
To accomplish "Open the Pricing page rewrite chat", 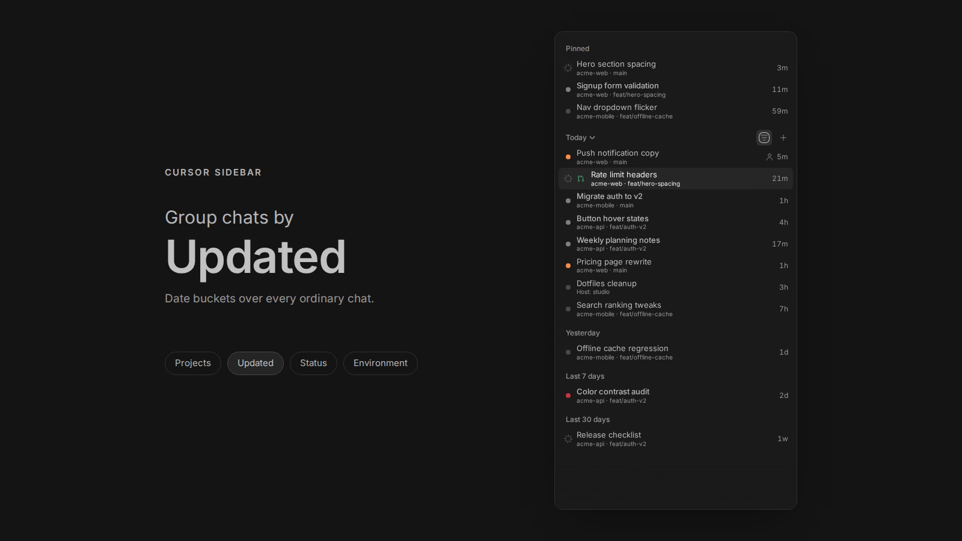I will [x=676, y=266].
